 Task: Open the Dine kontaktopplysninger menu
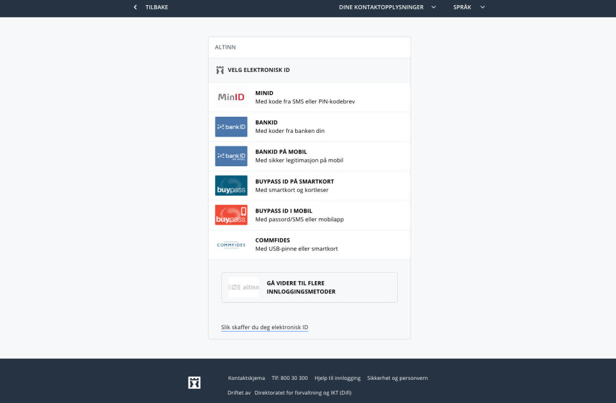(388, 7)
